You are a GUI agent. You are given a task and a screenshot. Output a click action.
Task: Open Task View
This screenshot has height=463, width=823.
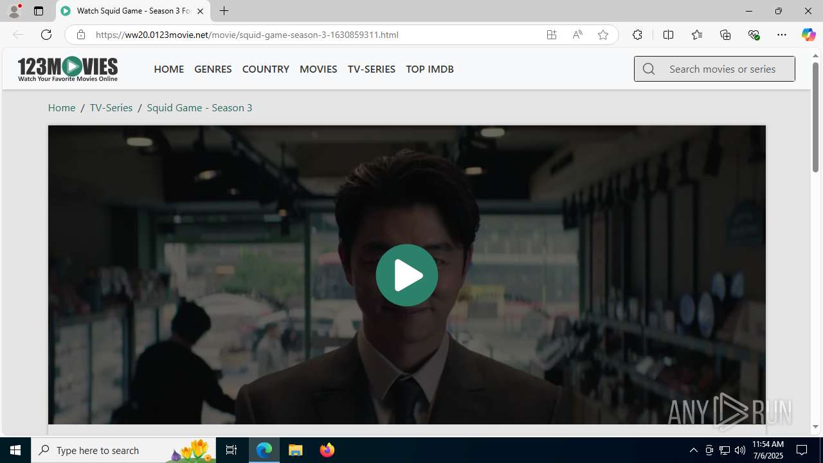(x=231, y=450)
